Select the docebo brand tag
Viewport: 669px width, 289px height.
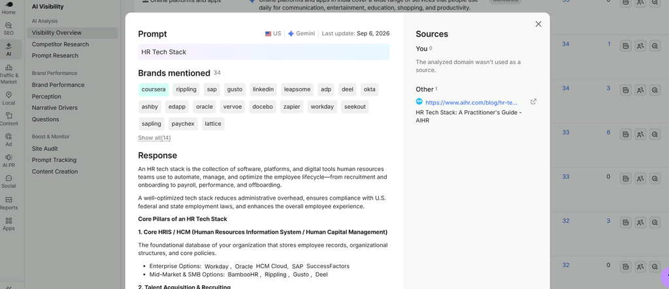(x=263, y=106)
